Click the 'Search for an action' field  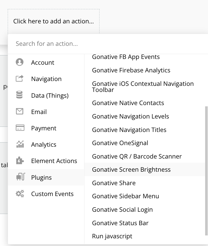[x=108, y=44]
